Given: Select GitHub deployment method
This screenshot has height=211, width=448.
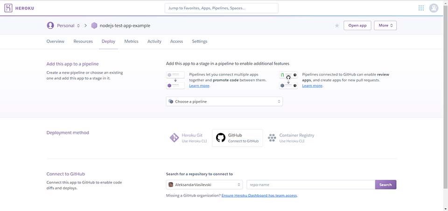Looking at the screenshot, I should tap(238, 138).
